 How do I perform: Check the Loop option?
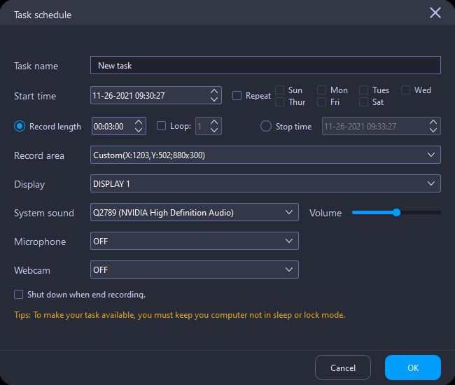(x=162, y=126)
